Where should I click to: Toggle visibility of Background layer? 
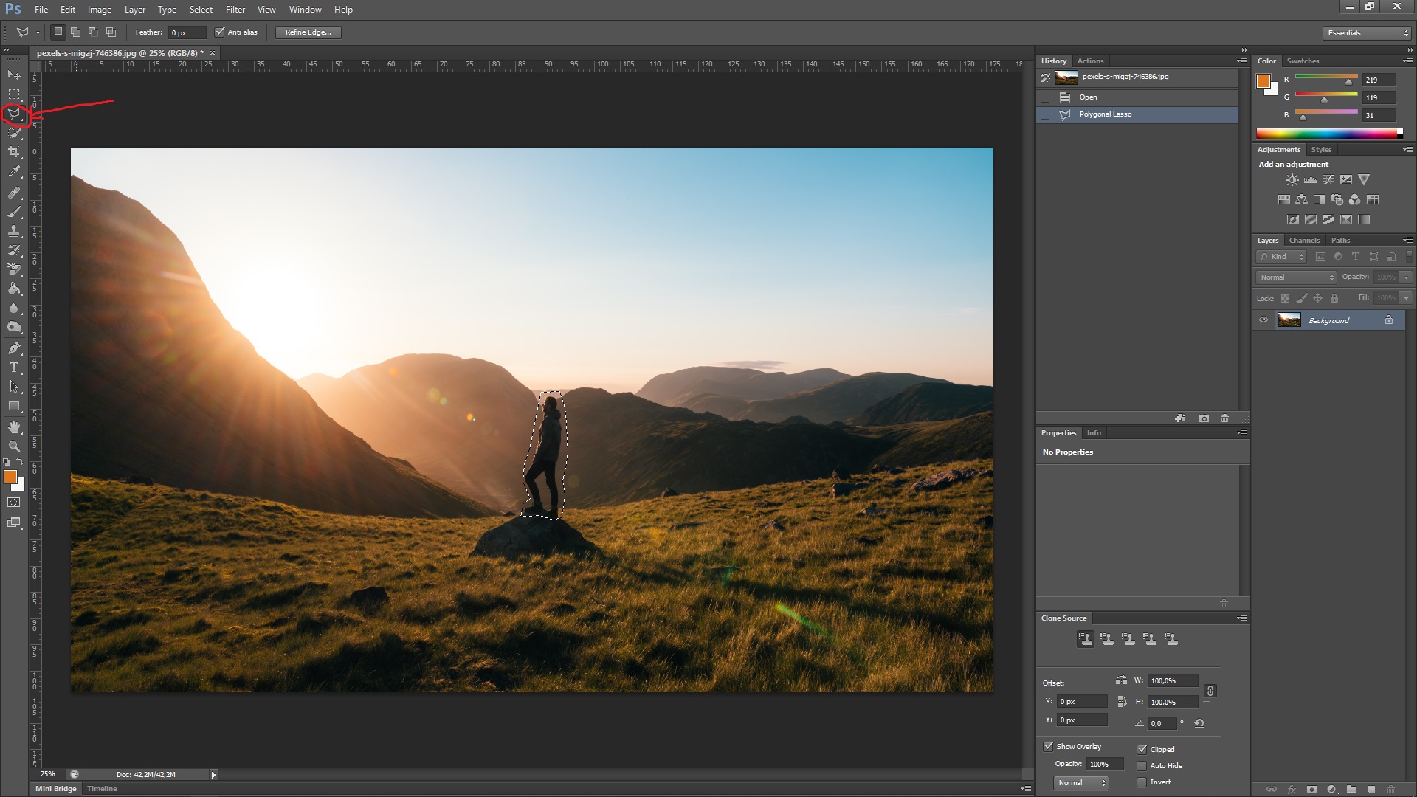(x=1263, y=320)
